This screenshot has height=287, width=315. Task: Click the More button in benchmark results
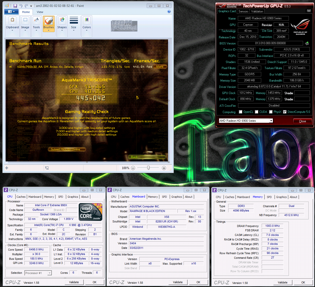pyautogui.click(x=160, y=67)
